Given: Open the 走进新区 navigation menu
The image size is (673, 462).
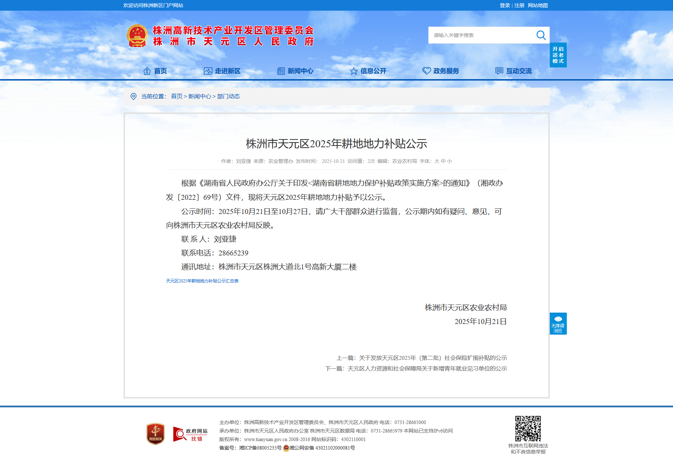Looking at the screenshot, I should click(x=222, y=71).
